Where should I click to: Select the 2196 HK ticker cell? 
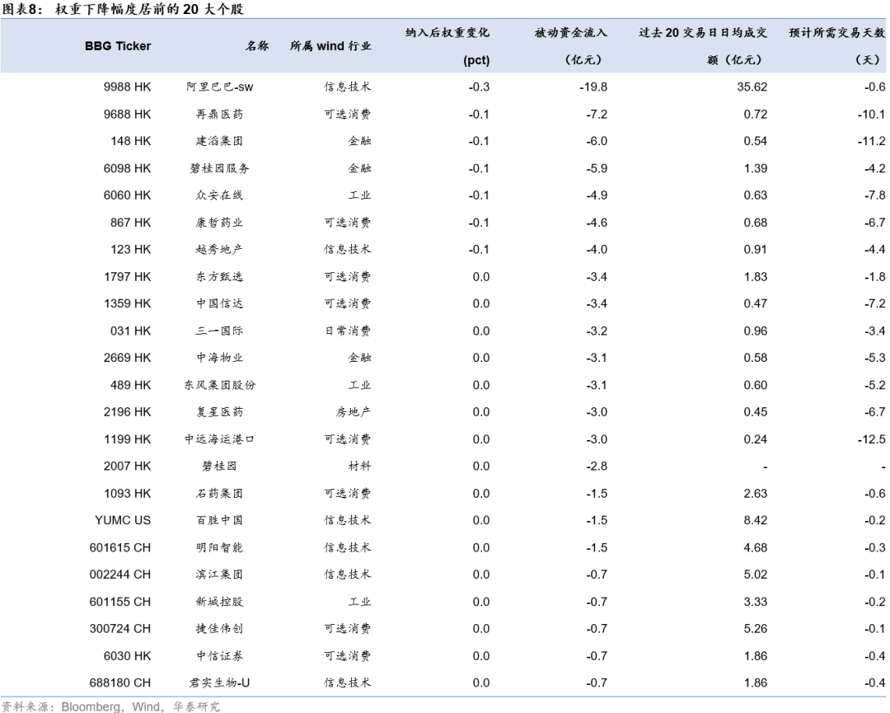pos(127,412)
